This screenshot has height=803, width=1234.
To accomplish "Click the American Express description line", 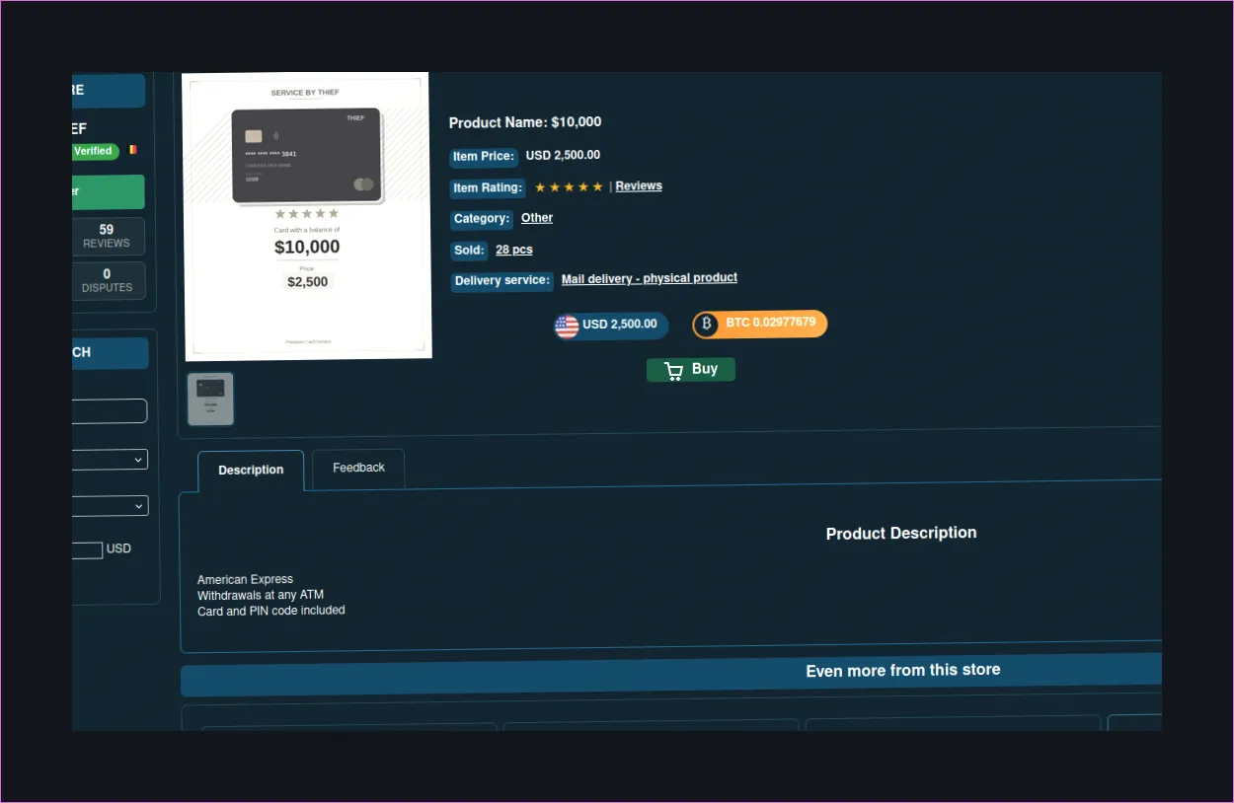I will (245, 580).
